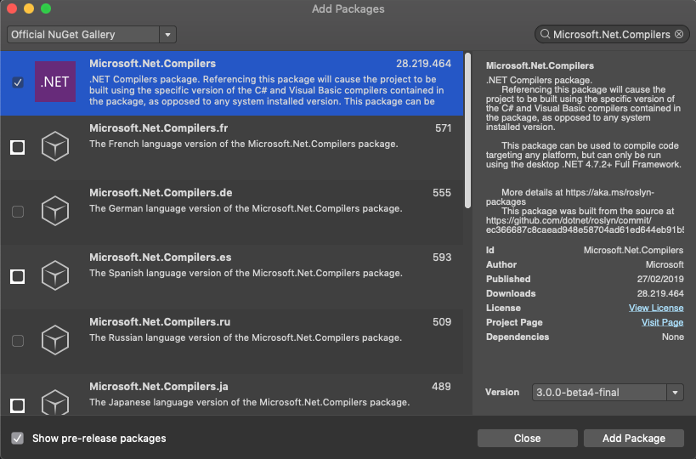Click the package icon for Microsoft.Net.Compilers.de
Viewport: 696px width, 459px height.
[x=55, y=211]
